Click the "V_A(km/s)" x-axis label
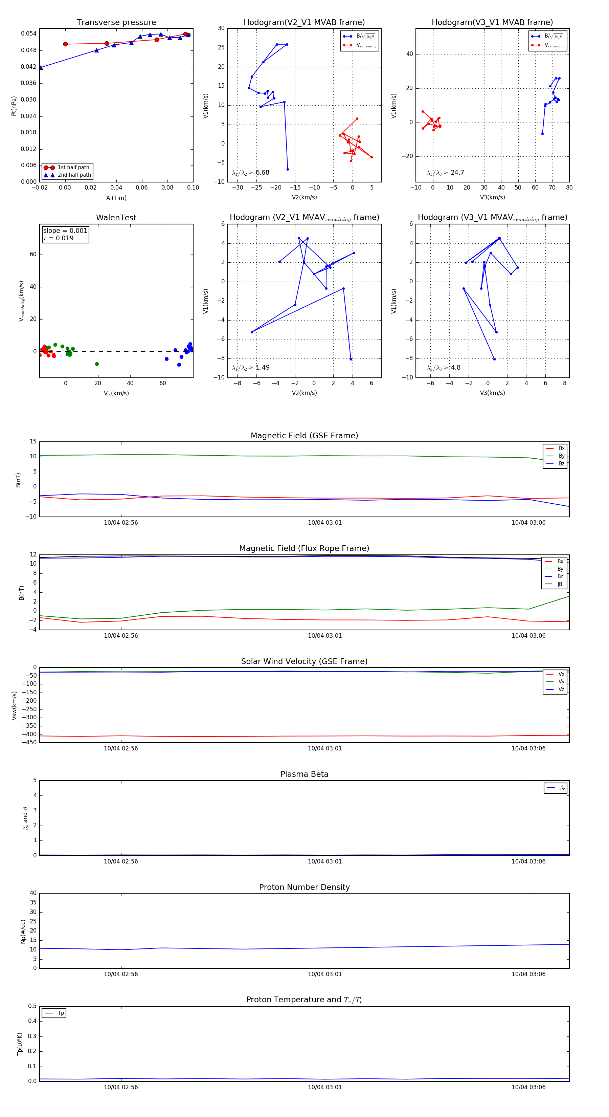609x1117 pixels. click(116, 393)
